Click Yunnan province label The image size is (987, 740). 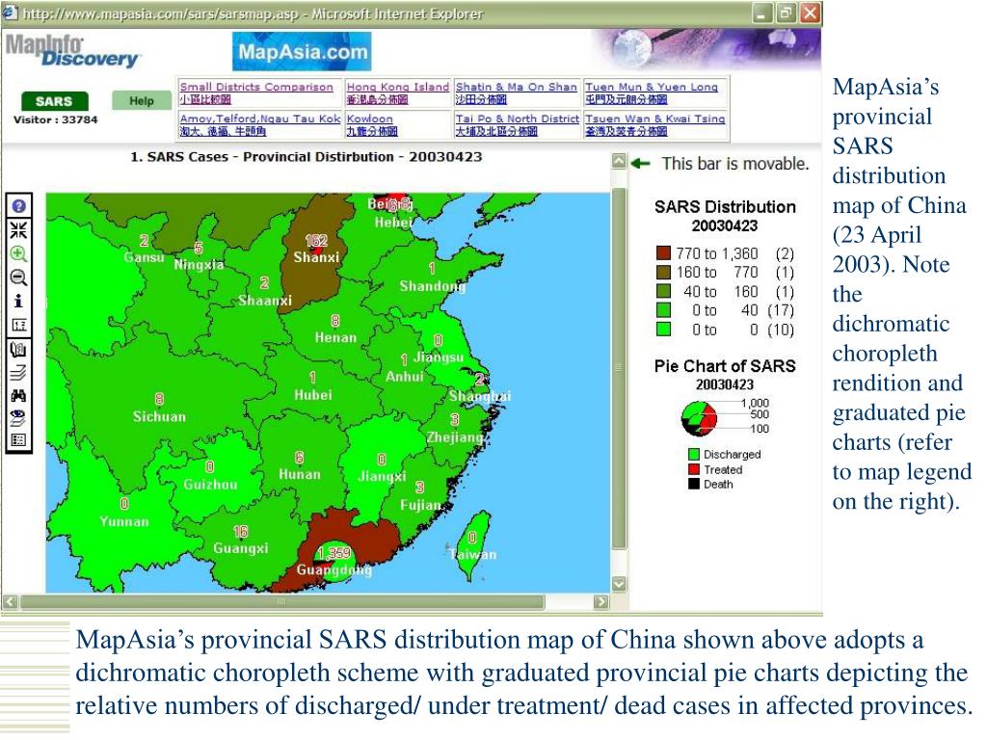[x=124, y=521]
